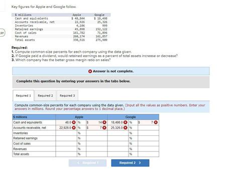Click red X icon next to Apple 48.0
This screenshot has width=238, height=193.
(x=74, y=122)
